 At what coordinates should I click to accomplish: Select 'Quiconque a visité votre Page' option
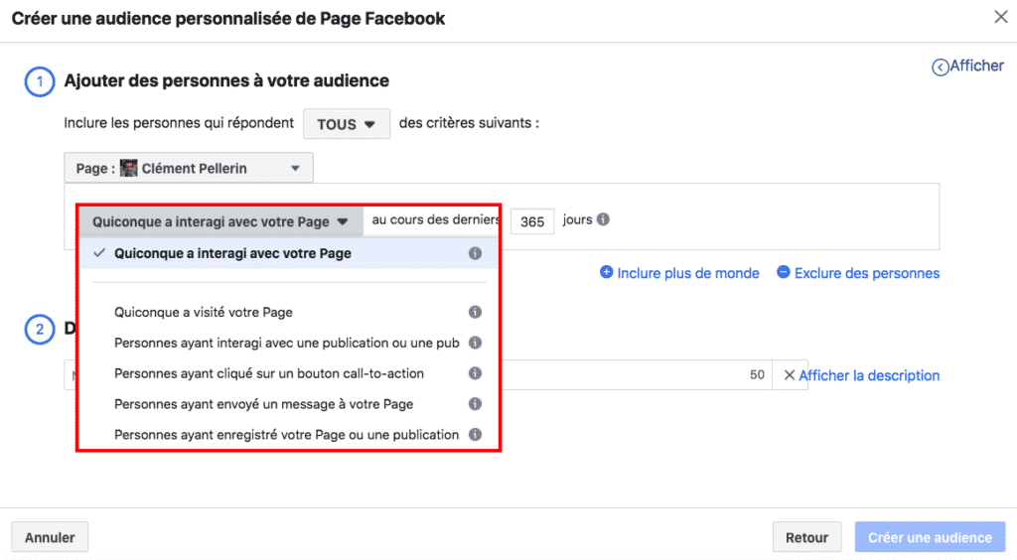coord(204,313)
